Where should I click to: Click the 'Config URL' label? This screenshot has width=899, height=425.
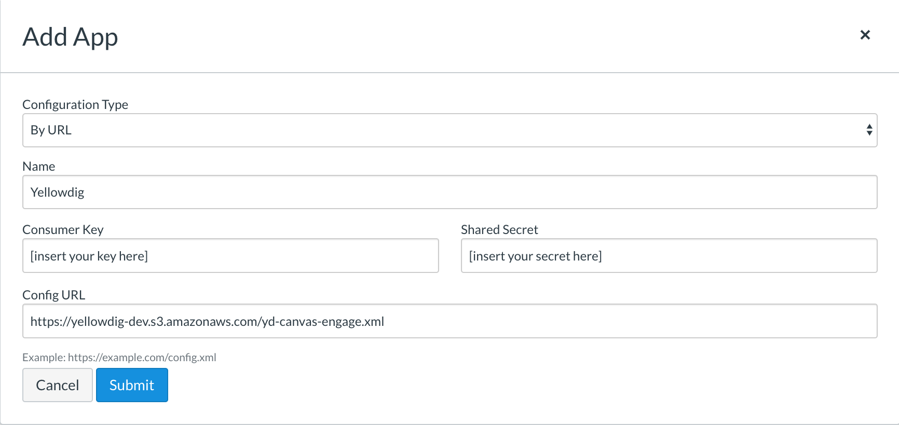click(x=53, y=295)
